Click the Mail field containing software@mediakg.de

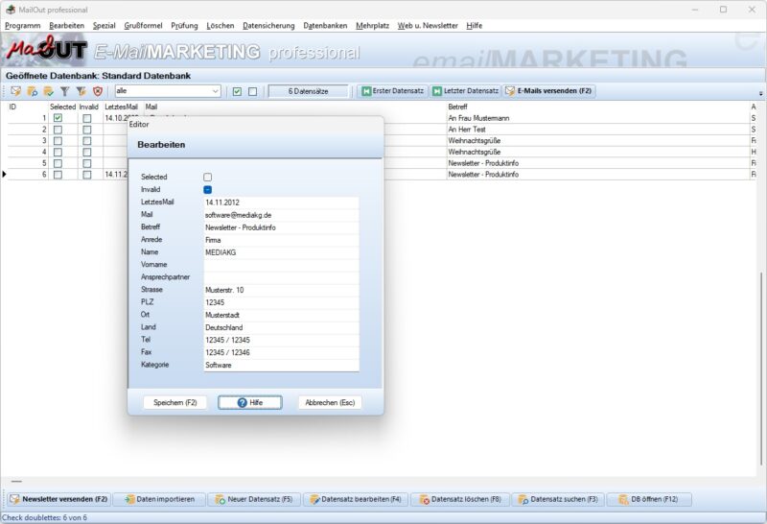pos(280,215)
